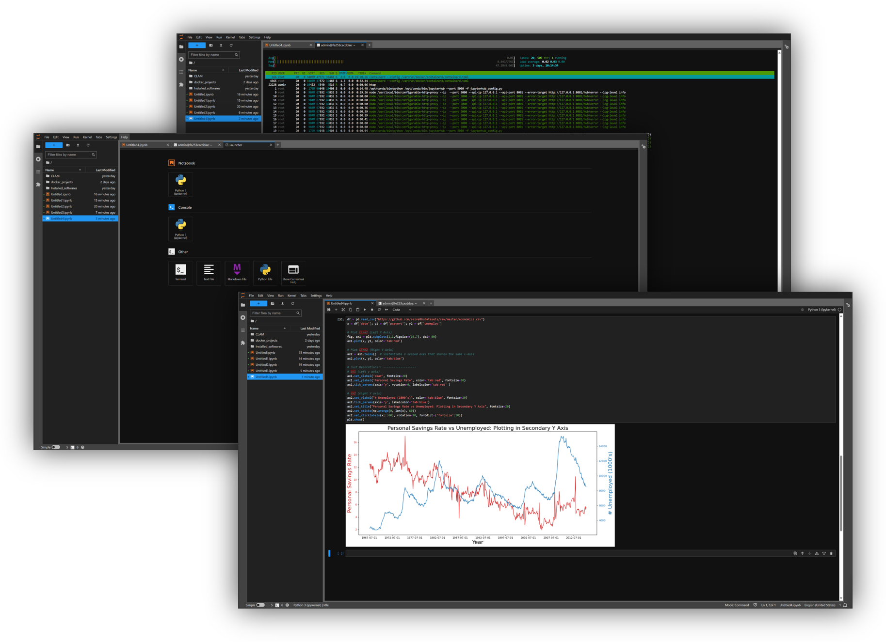Toggle Simple mode switch in the Launcher window
Image resolution: width=886 pixels, height=642 pixels.
[x=56, y=447]
